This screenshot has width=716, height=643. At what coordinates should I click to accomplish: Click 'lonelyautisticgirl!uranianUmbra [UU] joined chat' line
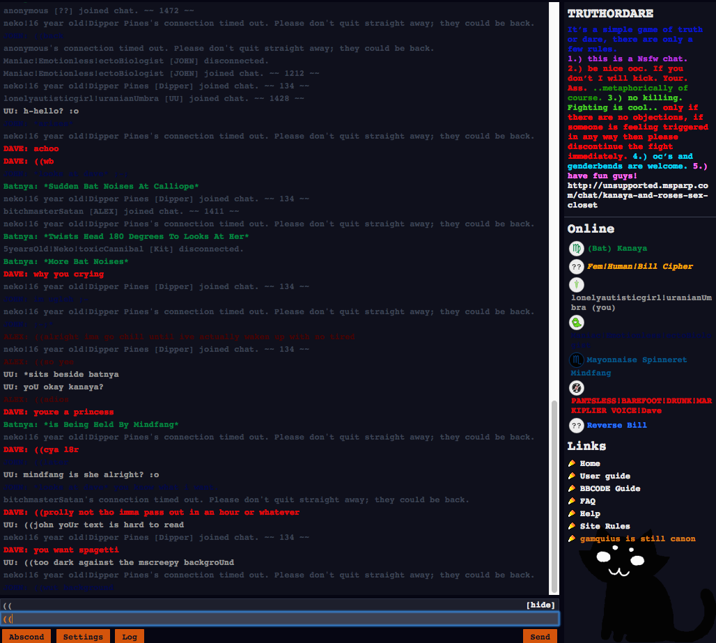click(x=153, y=99)
